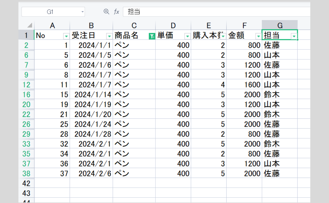329x203 pixels.
Task: Select row 12 header
Action: (x=26, y=85)
